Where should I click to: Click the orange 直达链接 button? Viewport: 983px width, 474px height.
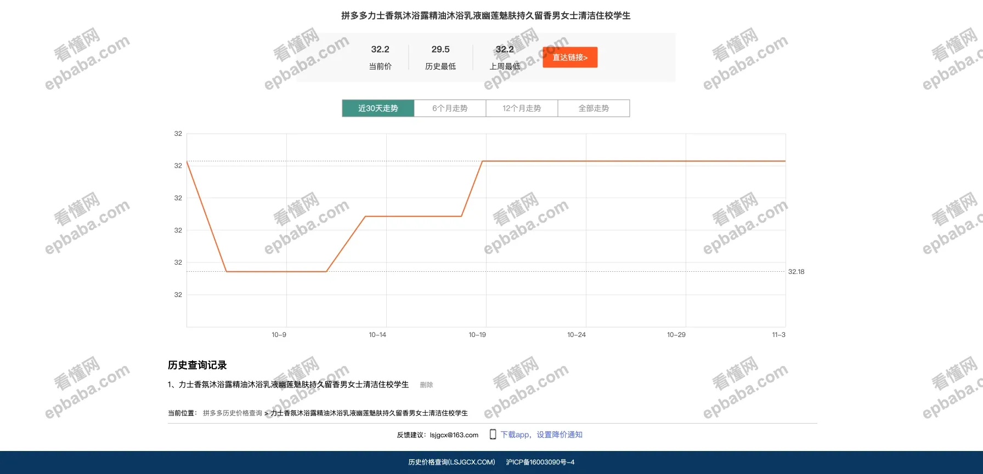(x=570, y=58)
